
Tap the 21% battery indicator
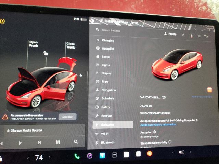[80, 19]
